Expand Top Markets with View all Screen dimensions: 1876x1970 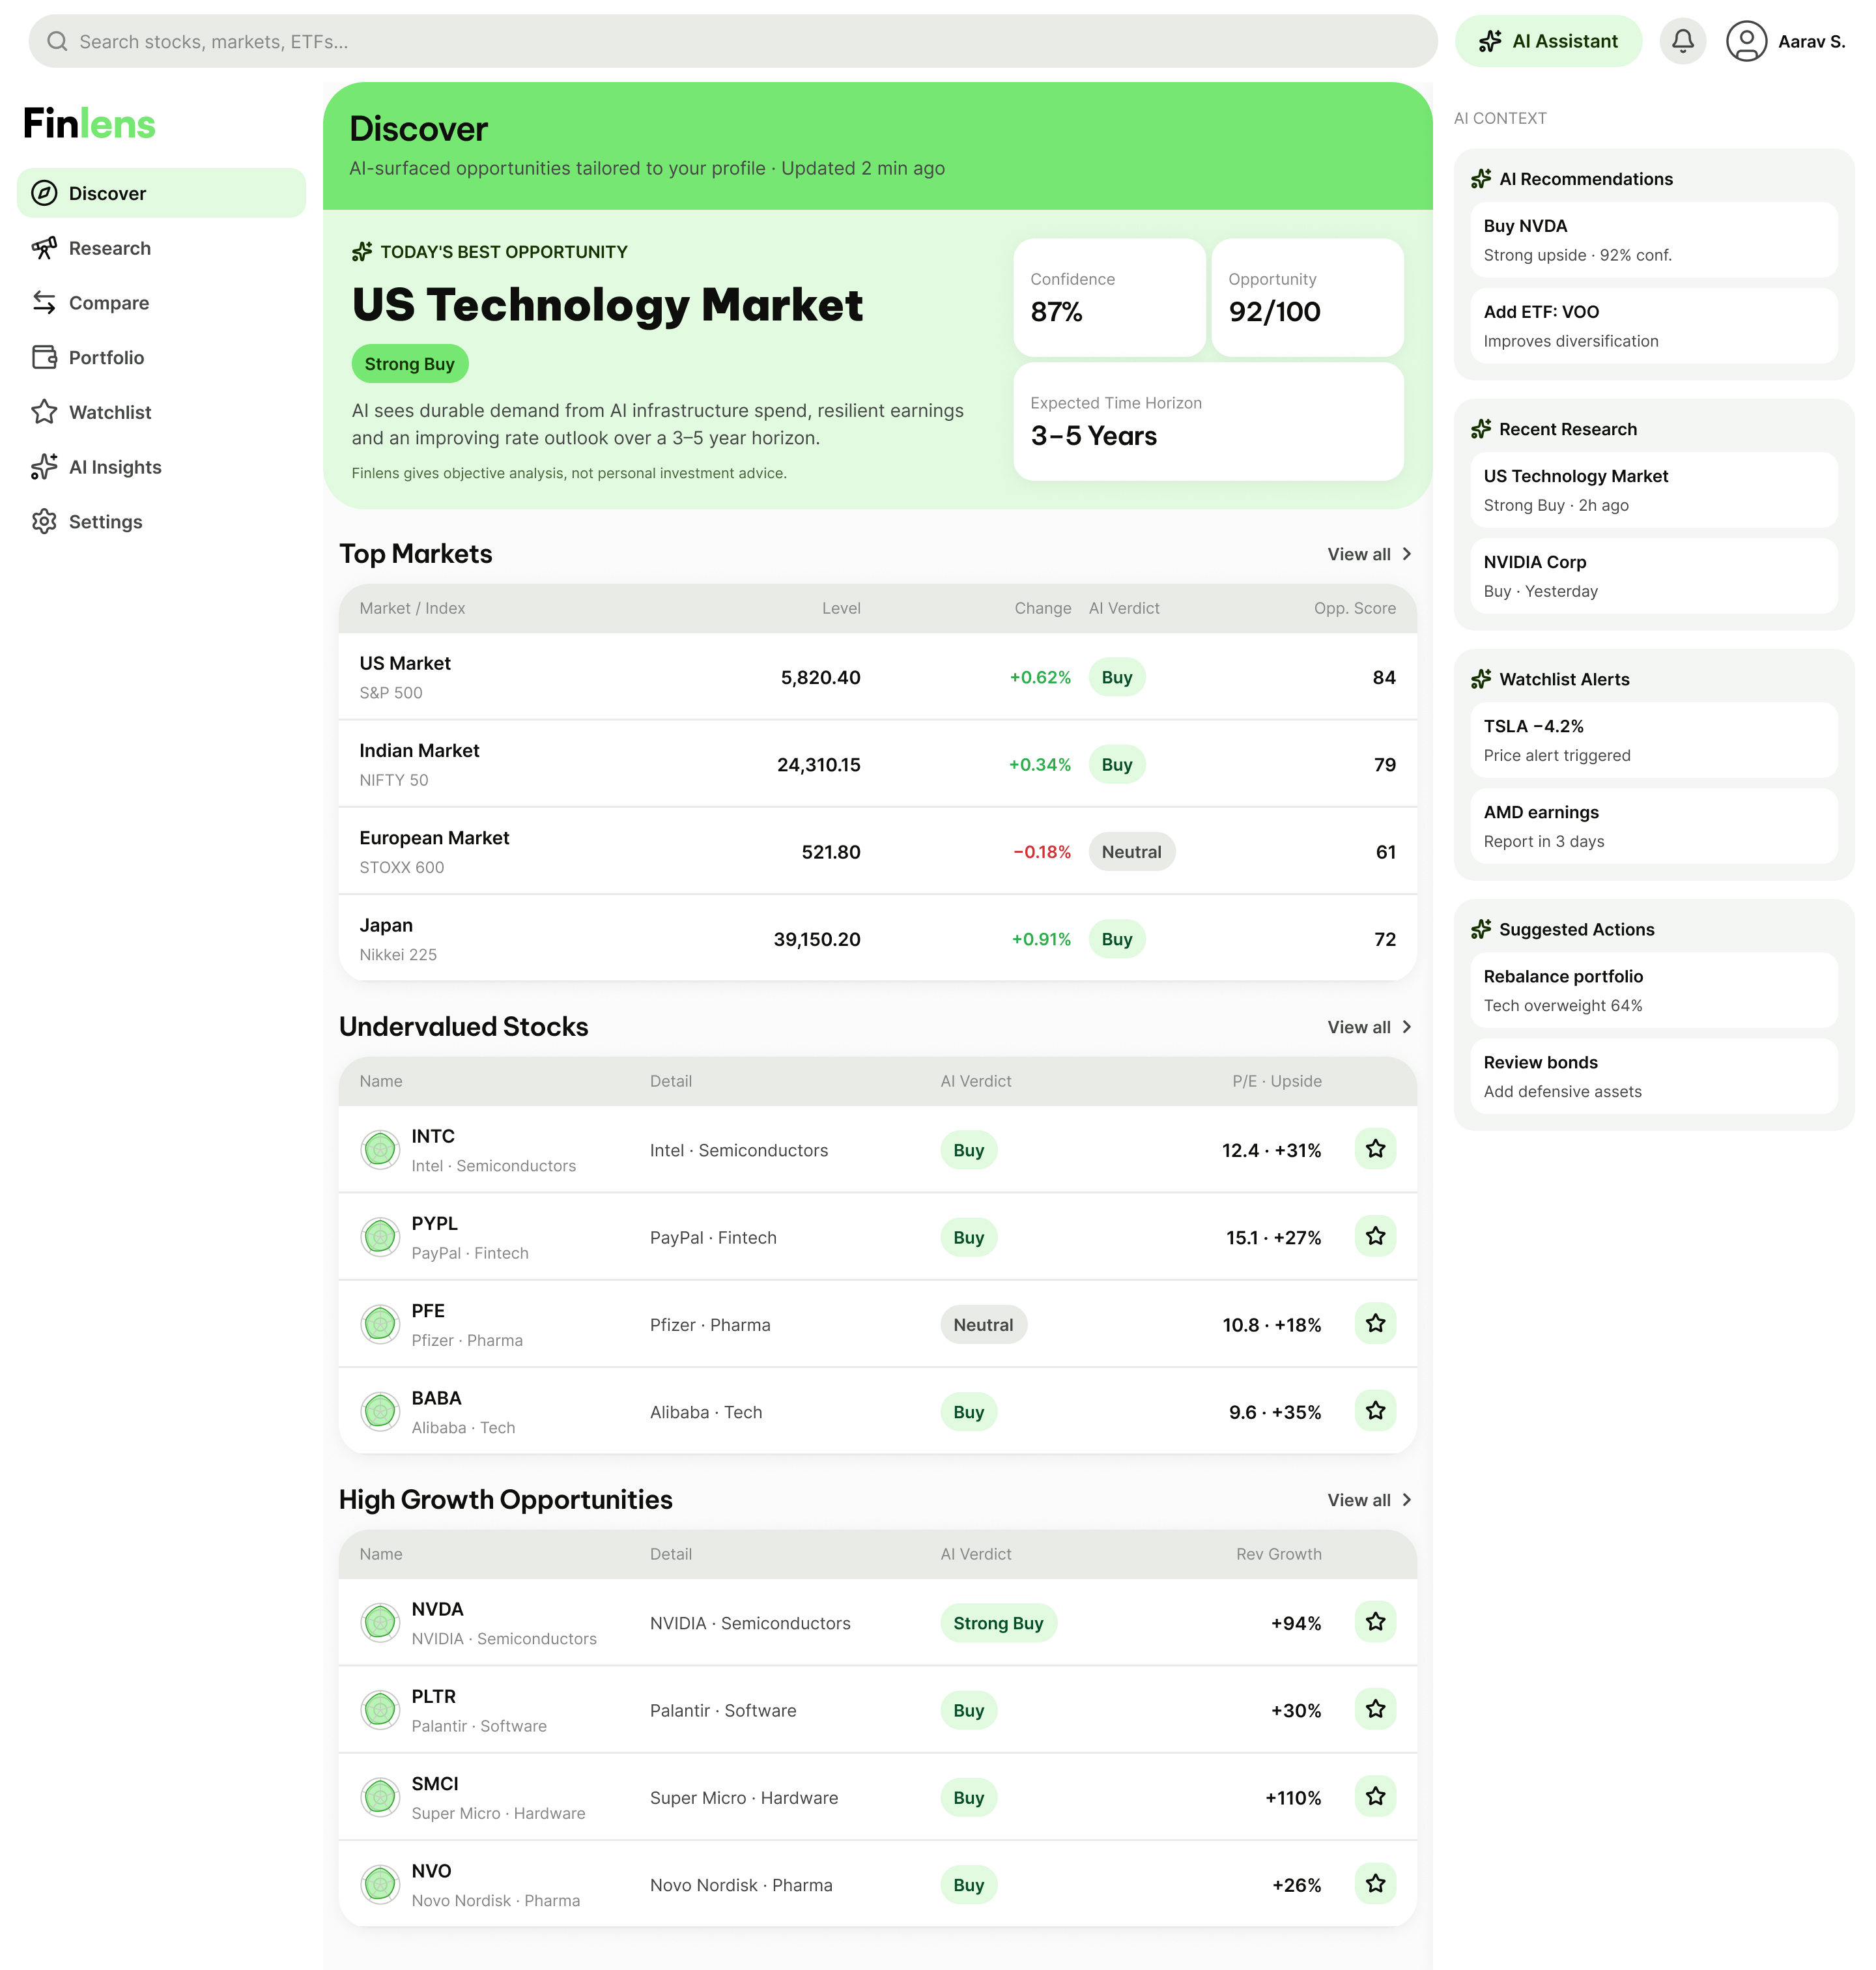tap(1369, 554)
